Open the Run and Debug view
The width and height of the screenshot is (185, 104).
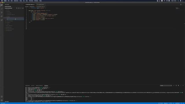tap(2, 16)
